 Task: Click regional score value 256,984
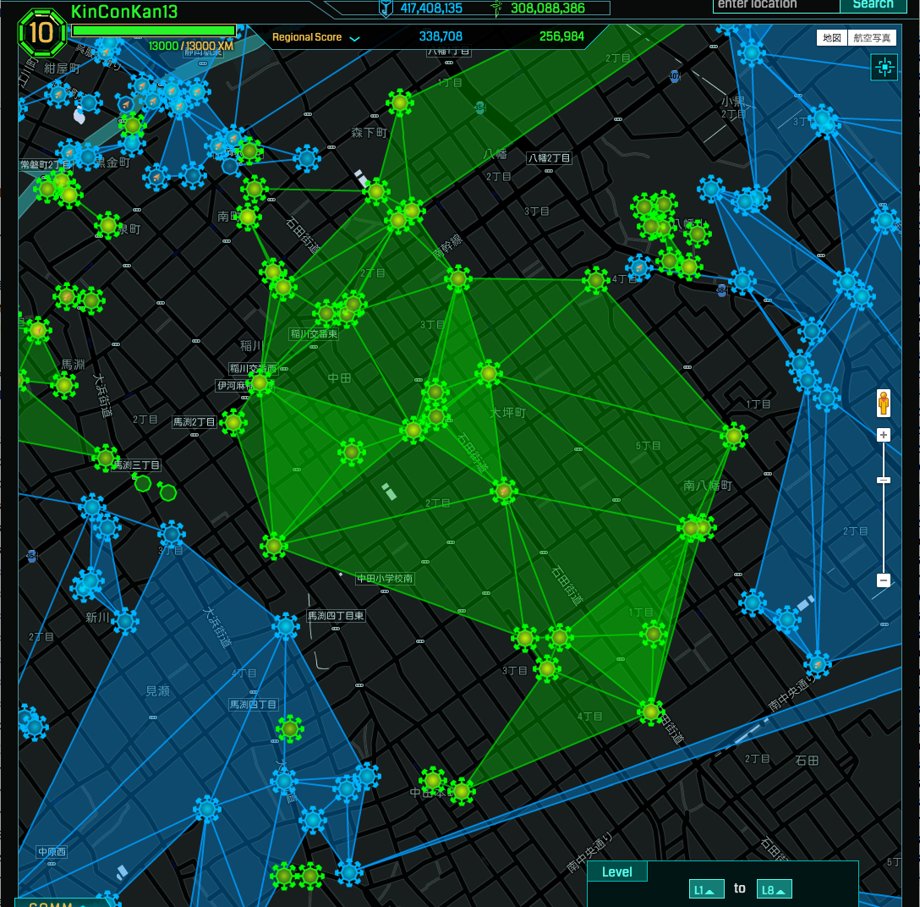pyautogui.click(x=561, y=36)
